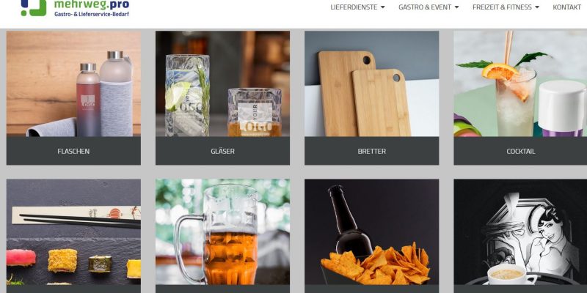Click the Gläser category label
Screen dimensions: 587x293
[222, 151]
